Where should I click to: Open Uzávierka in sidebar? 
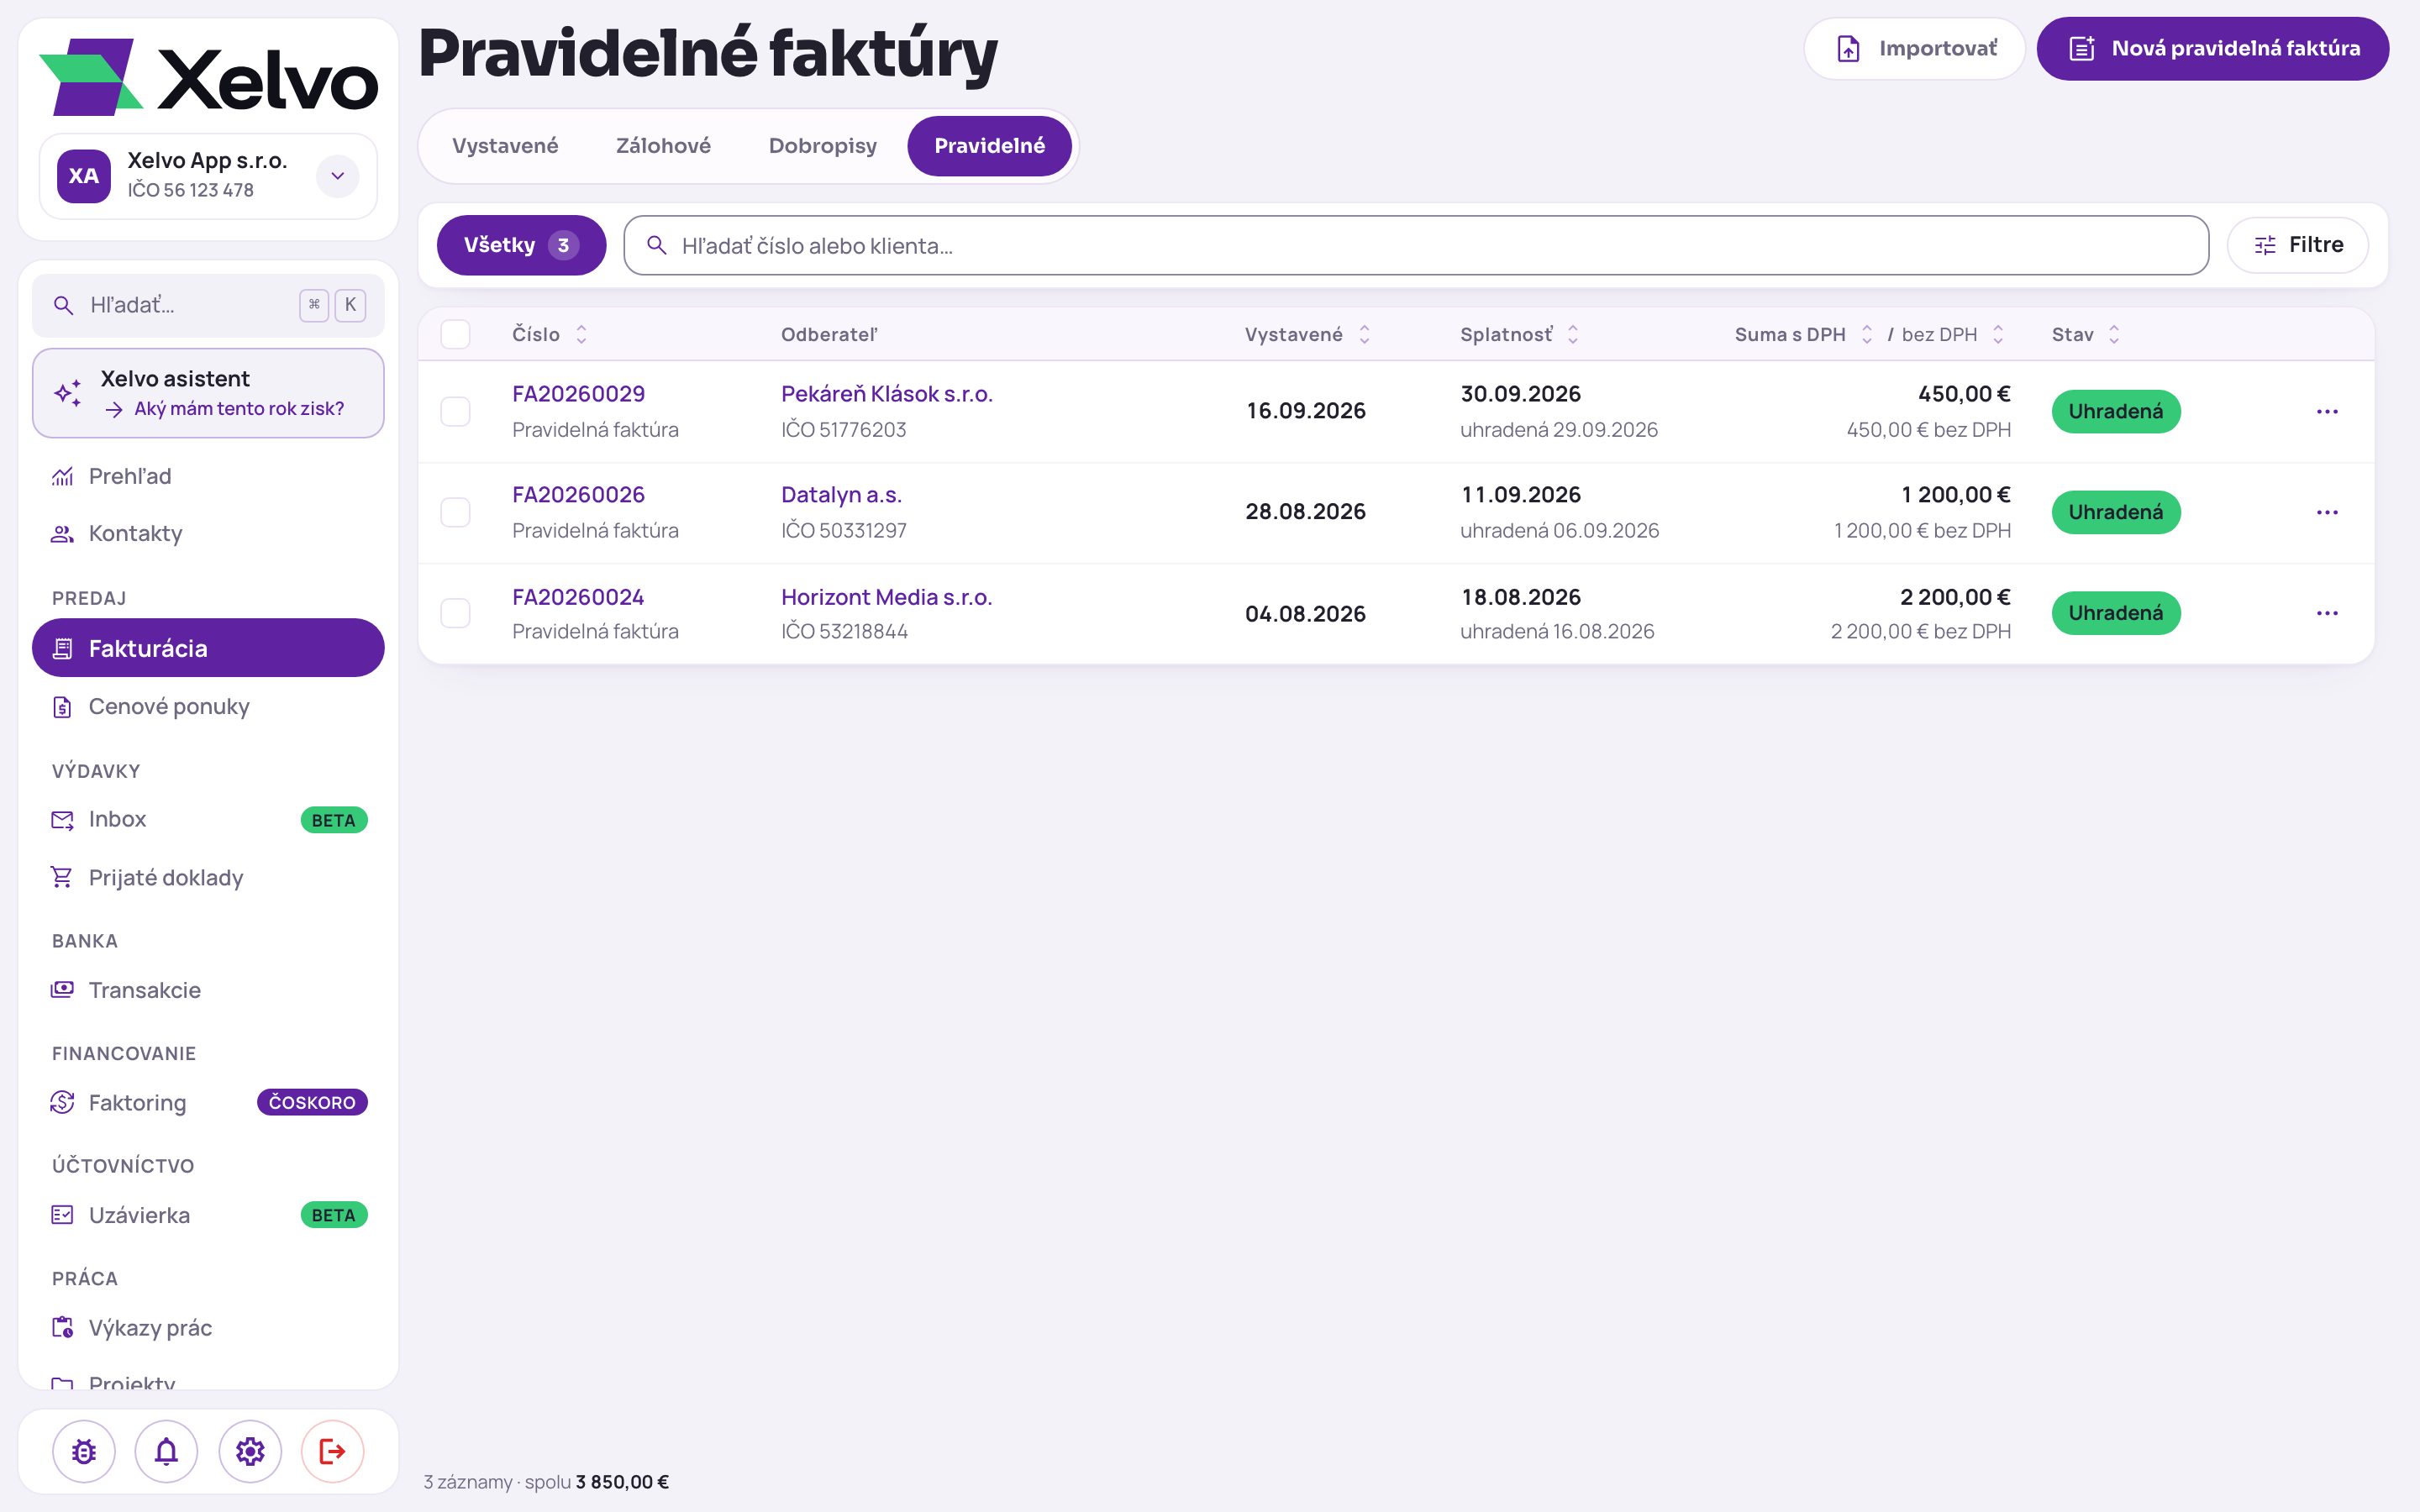(x=208, y=1215)
